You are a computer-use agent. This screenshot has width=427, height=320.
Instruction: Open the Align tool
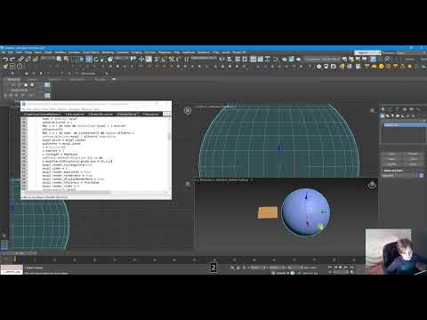coord(229,59)
